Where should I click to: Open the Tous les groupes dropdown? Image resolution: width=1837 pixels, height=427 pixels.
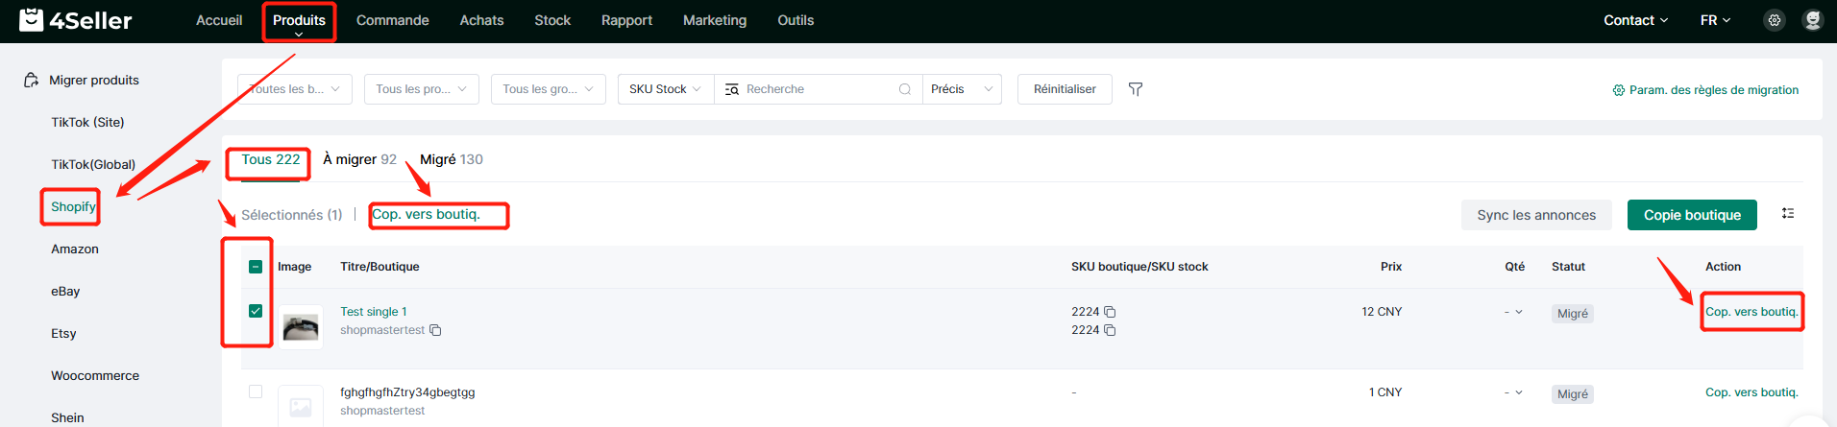tap(549, 89)
